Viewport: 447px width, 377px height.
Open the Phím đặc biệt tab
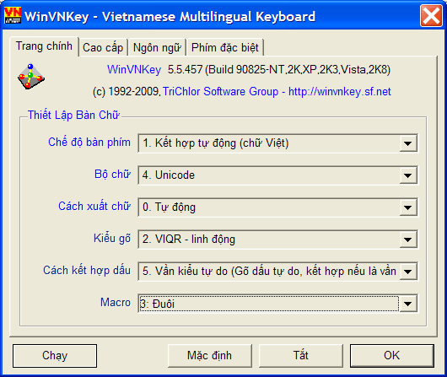coord(224,47)
